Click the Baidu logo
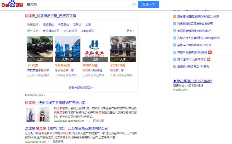232x144 pixels. [12, 4]
